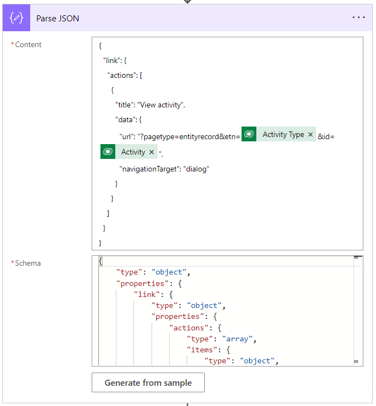This screenshot has height=406, width=376.
Task: Click the closing brace on Content's last line
Action: click(100, 243)
